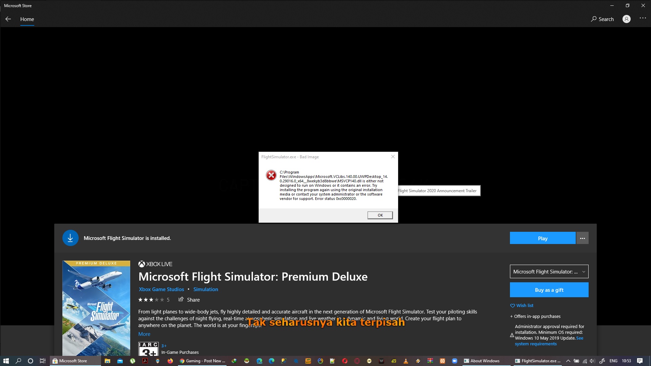Click the red error icon in the dialog
This screenshot has height=366, width=651.
271,175
